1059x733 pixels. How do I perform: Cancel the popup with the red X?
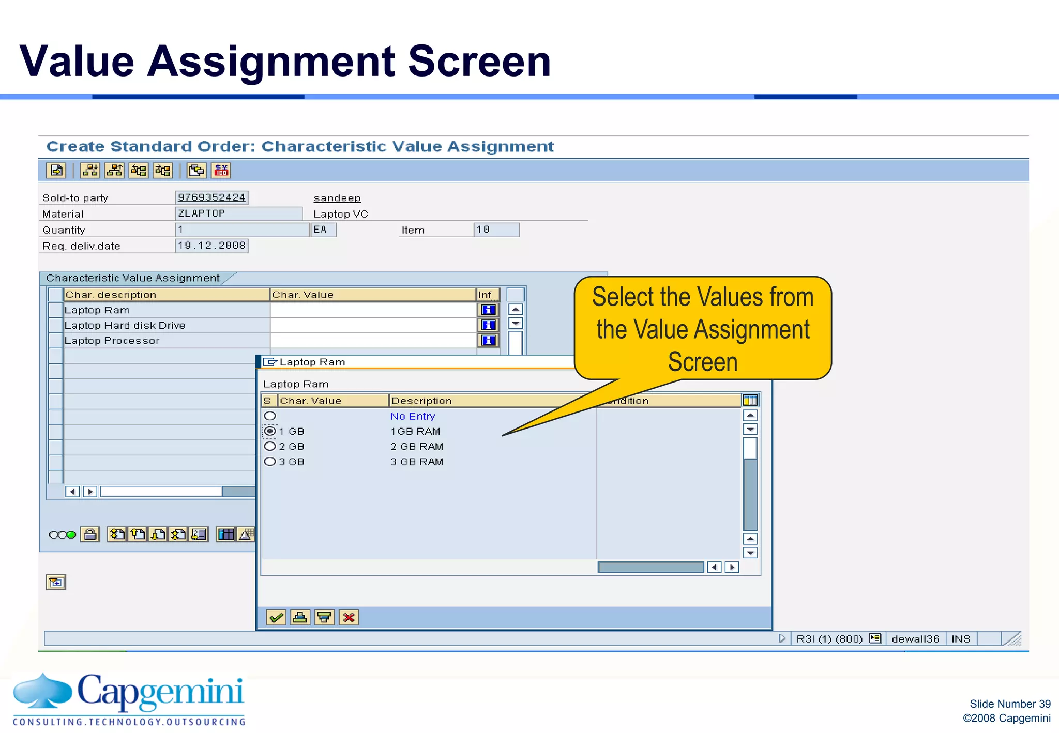[349, 617]
